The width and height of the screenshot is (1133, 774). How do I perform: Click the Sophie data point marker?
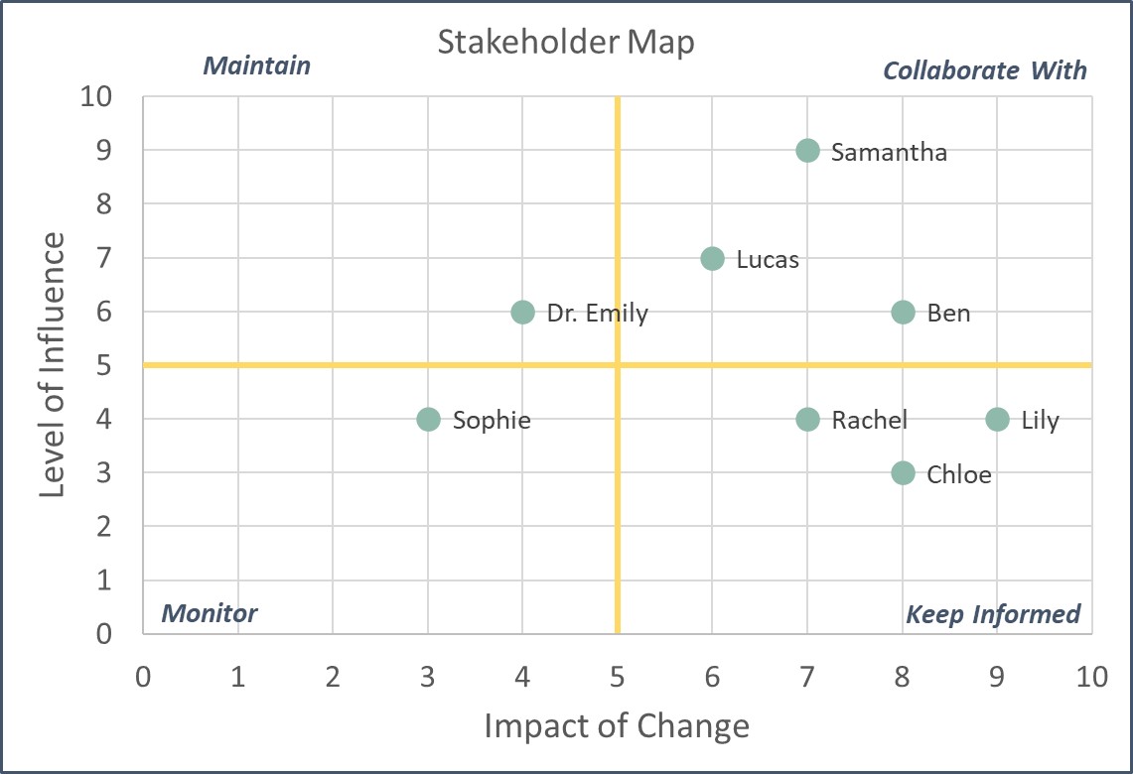428,420
